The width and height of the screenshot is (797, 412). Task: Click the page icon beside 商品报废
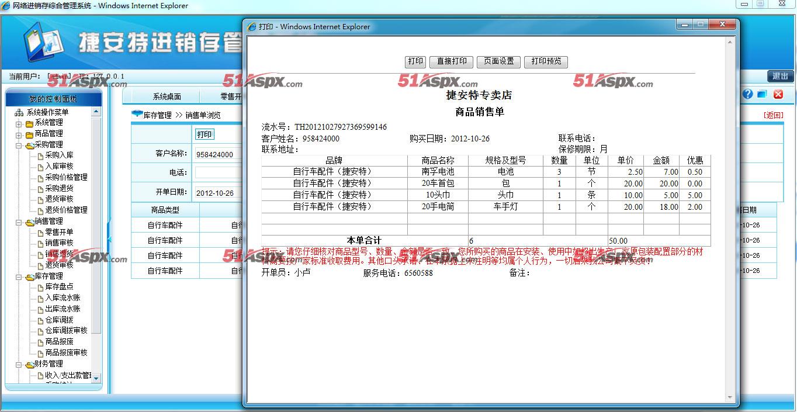(40, 342)
